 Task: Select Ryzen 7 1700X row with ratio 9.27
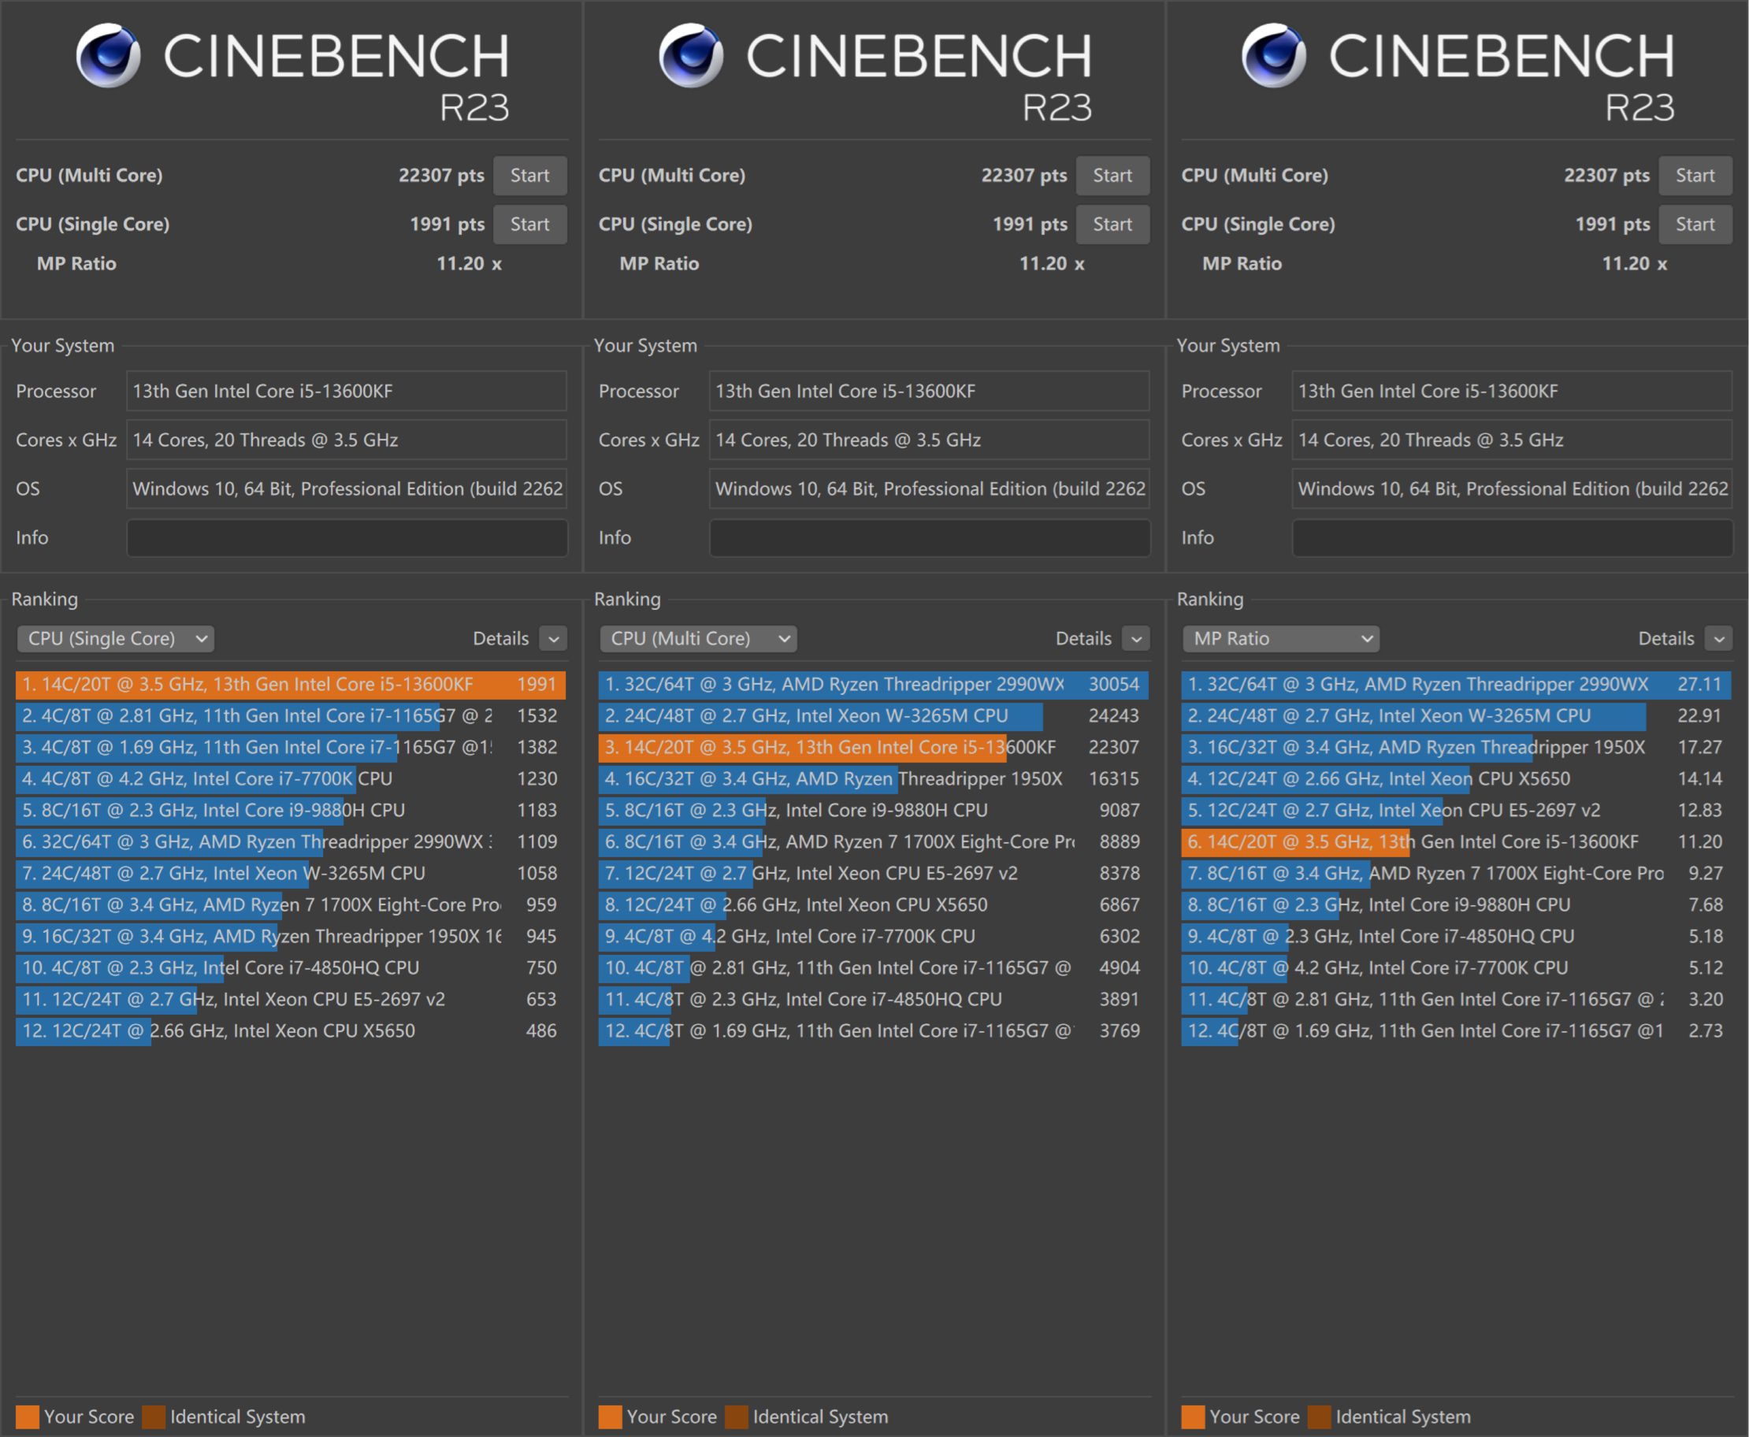click(x=1456, y=873)
